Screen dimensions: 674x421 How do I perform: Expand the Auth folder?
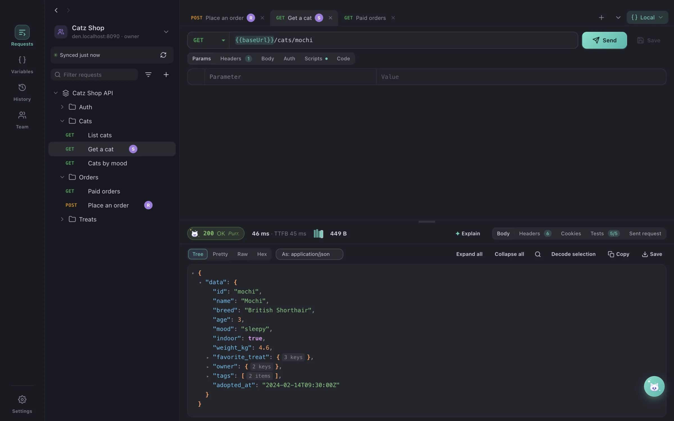point(62,107)
